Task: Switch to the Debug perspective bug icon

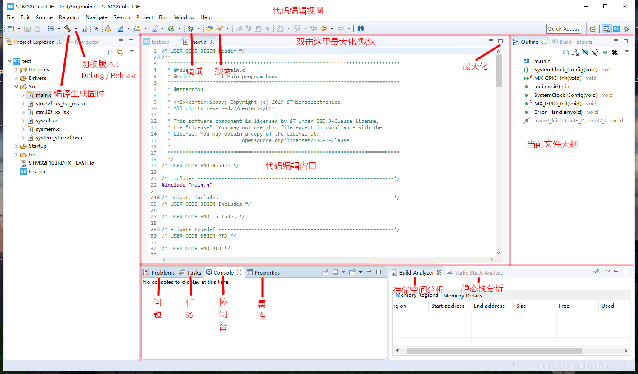Action: click(626, 29)
